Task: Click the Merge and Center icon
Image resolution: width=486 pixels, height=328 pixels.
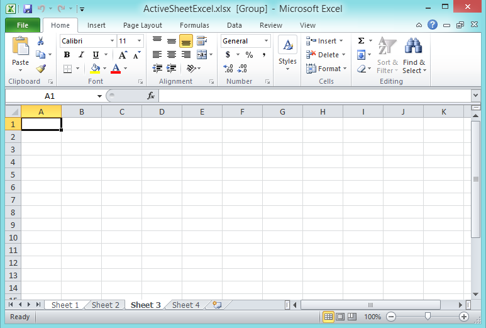Action: (202, 55)
